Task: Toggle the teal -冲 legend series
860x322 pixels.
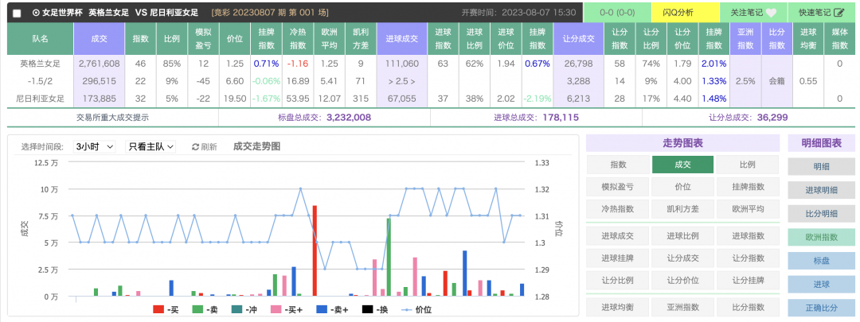Action: pos(245,310)
